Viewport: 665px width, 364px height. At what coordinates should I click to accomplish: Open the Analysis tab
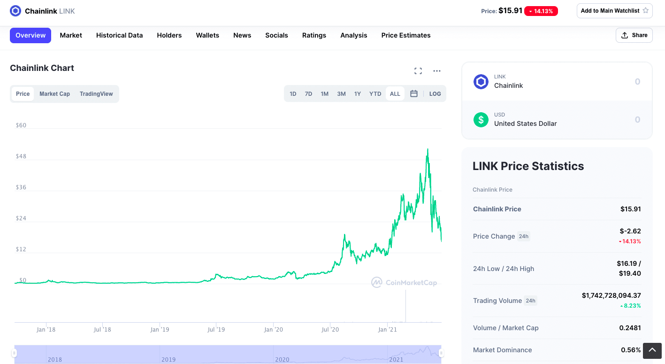tap(354, 35)
